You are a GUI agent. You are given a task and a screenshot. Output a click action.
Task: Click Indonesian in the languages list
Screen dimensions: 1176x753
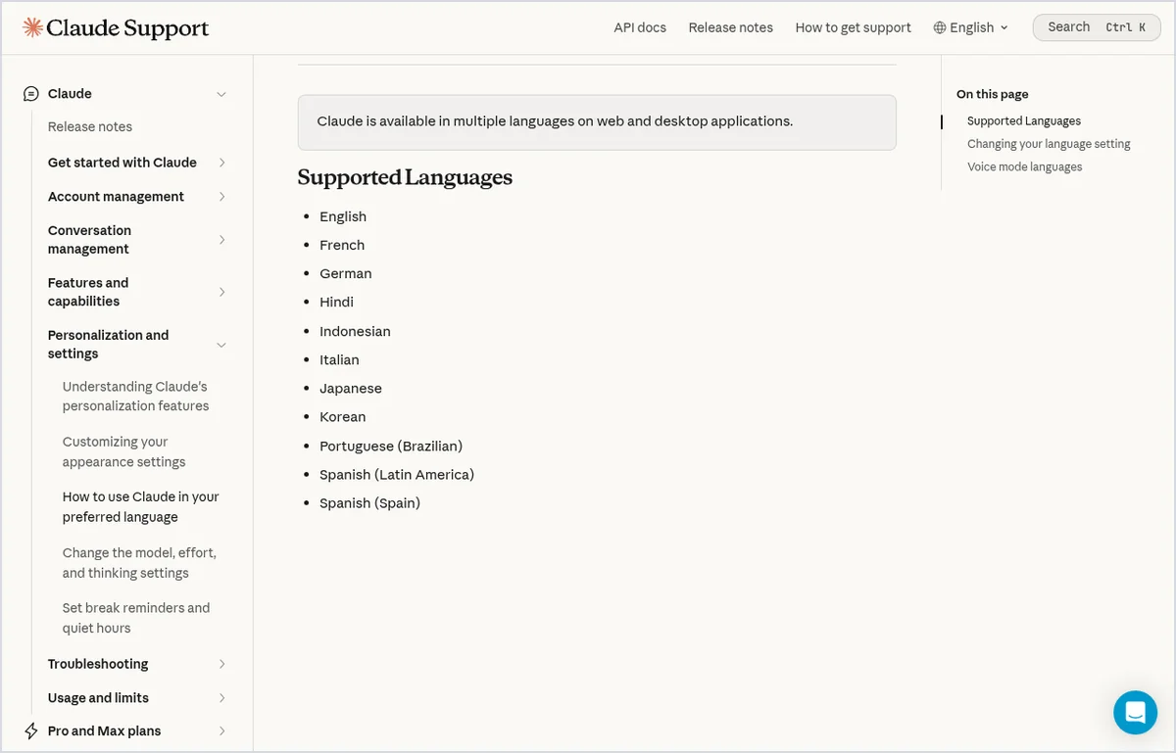coord(355,332)
